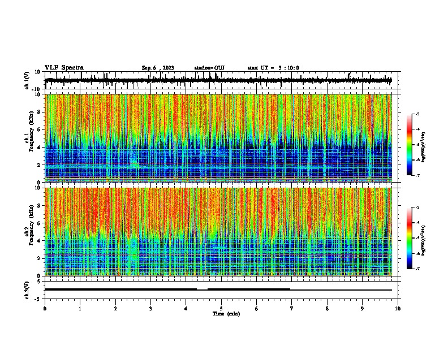The height and width of the screenshot is (346, 448).
Task: Click the "5" tick on the time axis
Action: [221, 309]
